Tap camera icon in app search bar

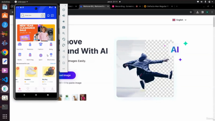[x=43, y=15]
